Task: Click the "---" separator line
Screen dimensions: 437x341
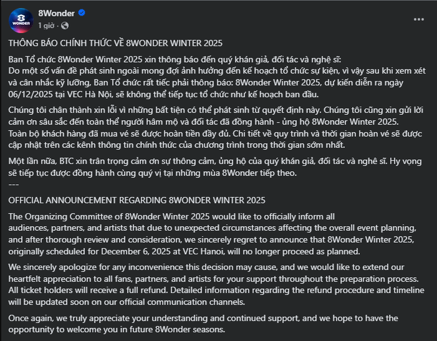Action: coord(13,184)
